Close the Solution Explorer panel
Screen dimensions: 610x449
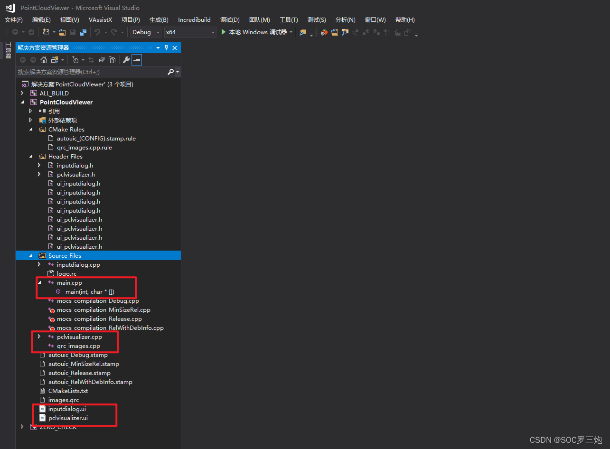[175, 48]
